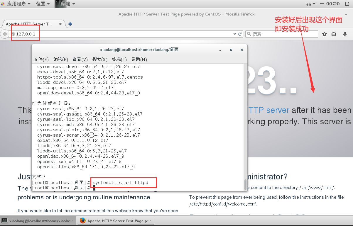Image resolution: width=353 pixels, height=226 pixels.
Task: Click the HTTP server link on page
Action: tap(269, 110)
